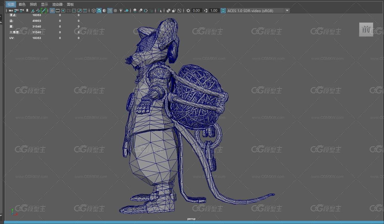
Task: Toggle the textured checker icon
Action: [115, 11]
